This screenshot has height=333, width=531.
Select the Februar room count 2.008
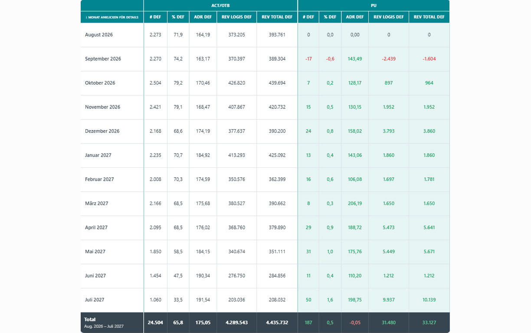[155, 180]
